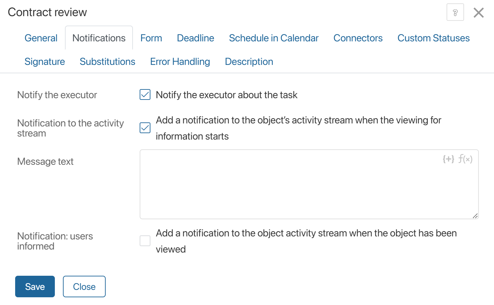Open the f(x) function editor icon
The width and height of the screenshot is (494, 305).
(465, 159)
